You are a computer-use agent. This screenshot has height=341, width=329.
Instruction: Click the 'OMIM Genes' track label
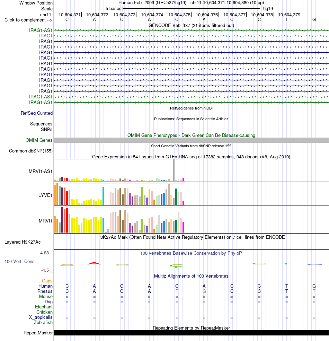pyautogui.click(x=39, y=140)
